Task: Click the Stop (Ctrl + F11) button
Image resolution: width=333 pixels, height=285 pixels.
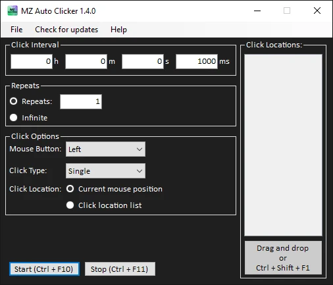Action: coord(120,269)
